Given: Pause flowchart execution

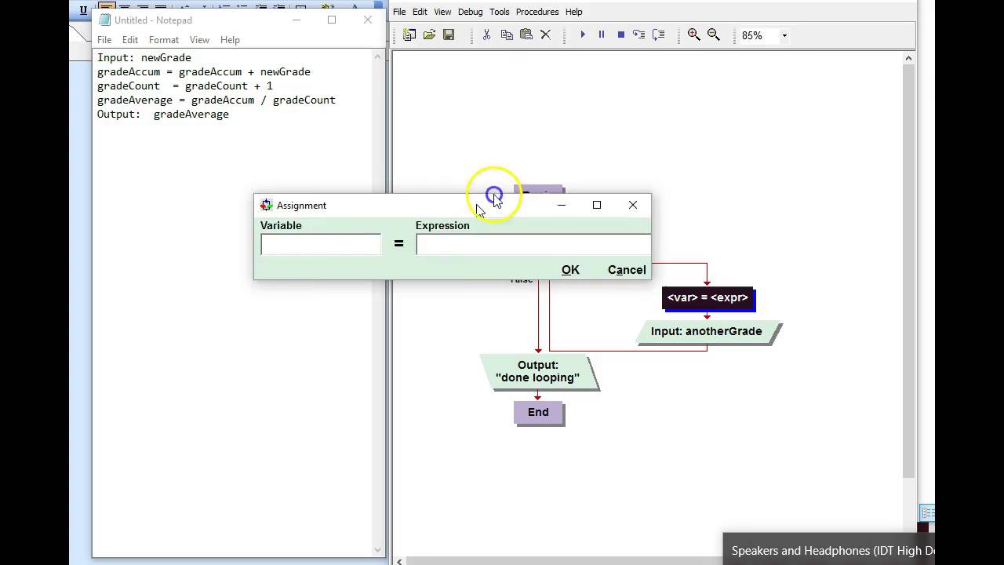Looking at the screenshot, I should tap(602, 35).
